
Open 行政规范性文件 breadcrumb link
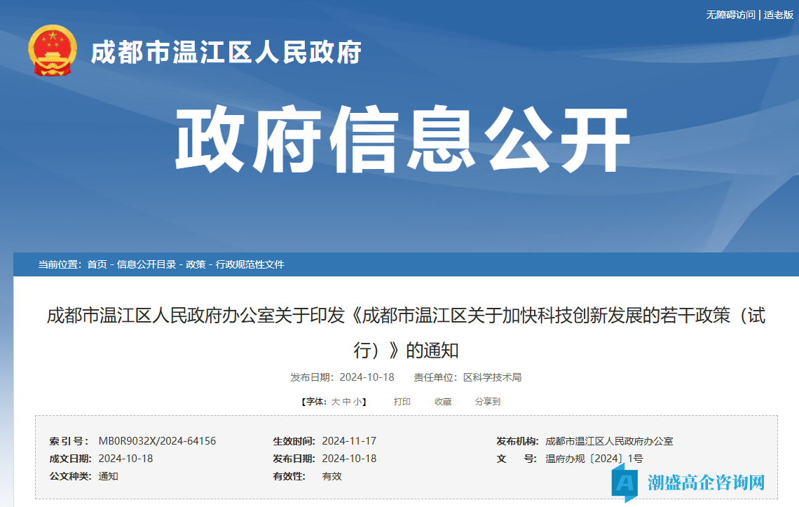click(250, 264)
